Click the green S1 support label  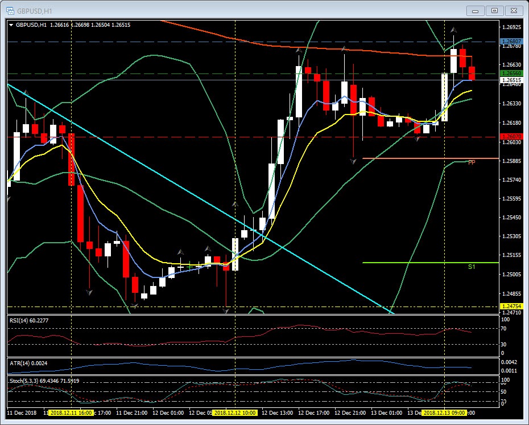[472, 267]
